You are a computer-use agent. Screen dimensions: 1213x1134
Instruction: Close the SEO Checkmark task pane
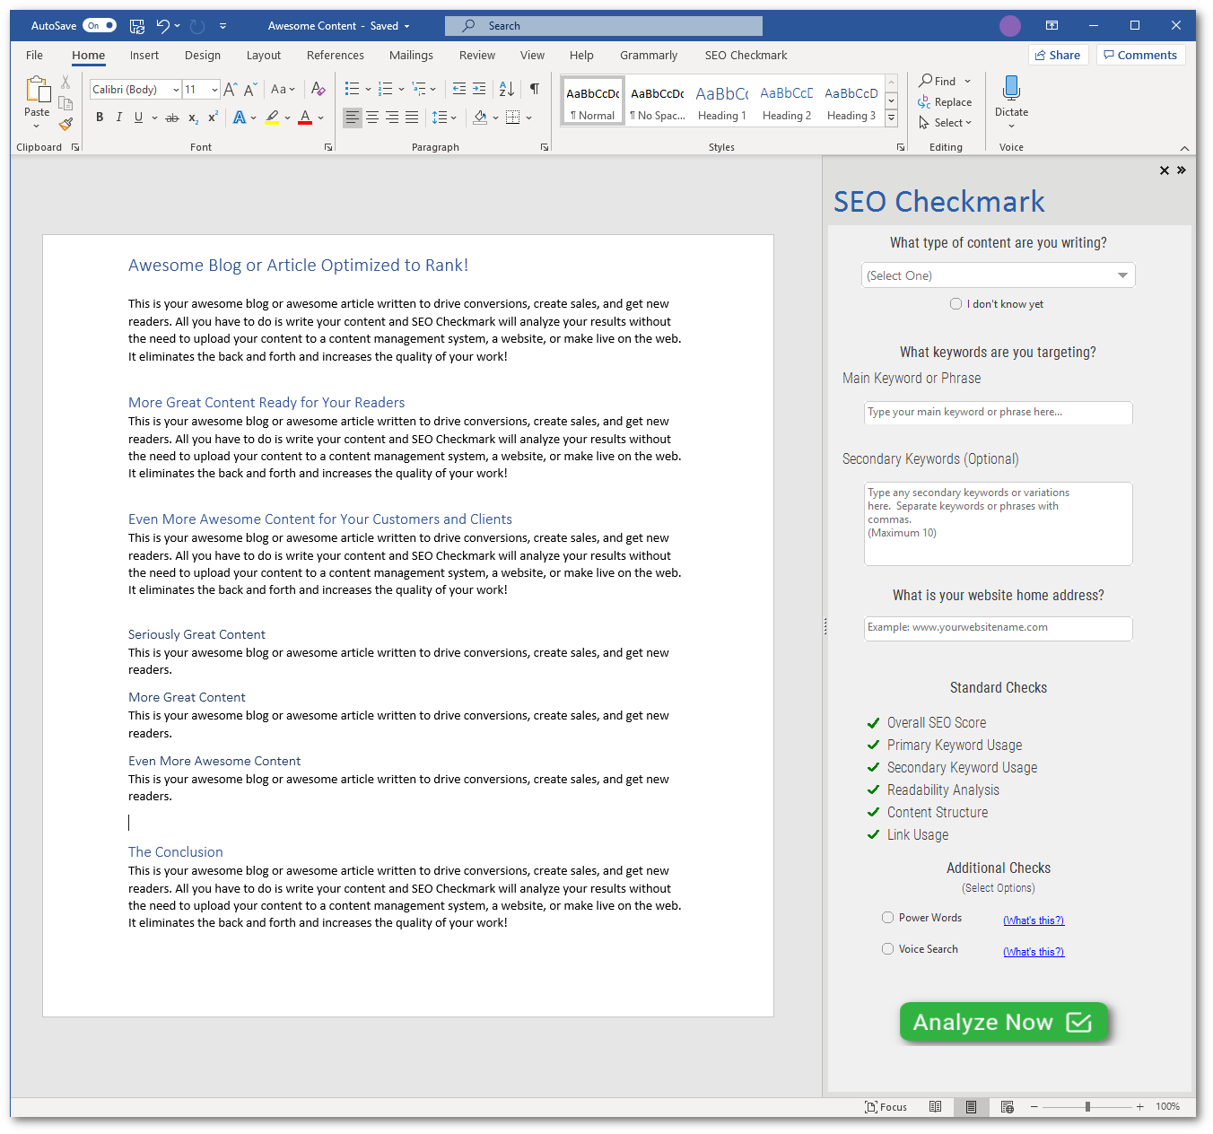pos(1165,170)
